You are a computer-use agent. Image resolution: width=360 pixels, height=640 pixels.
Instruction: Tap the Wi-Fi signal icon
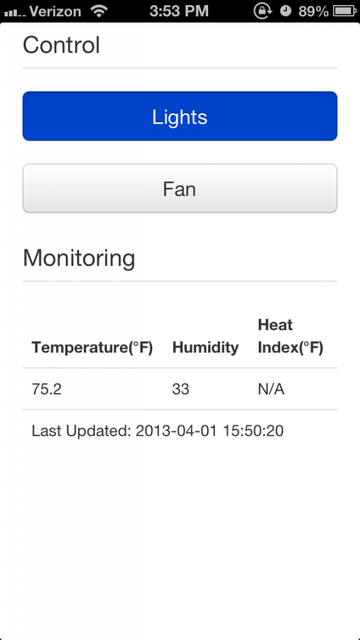(99, 11)
